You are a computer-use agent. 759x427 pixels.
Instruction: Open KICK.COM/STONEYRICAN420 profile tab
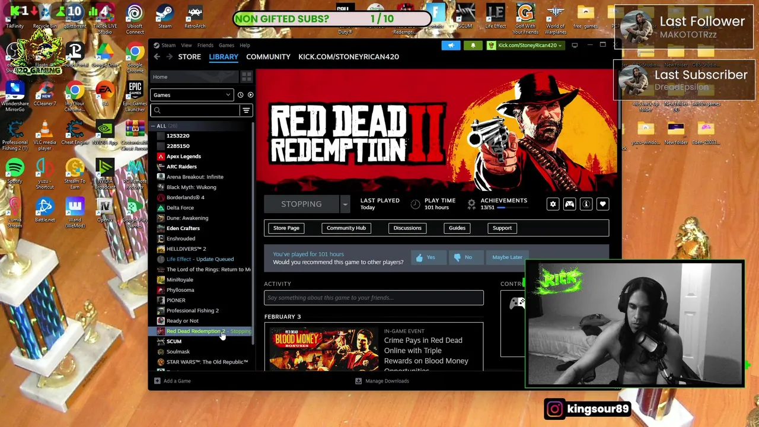349,57
